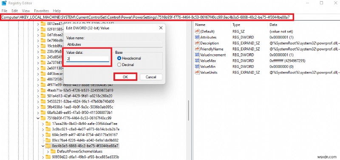Expand the DefaultPowerSchemeValues key

tap(48, 152)
